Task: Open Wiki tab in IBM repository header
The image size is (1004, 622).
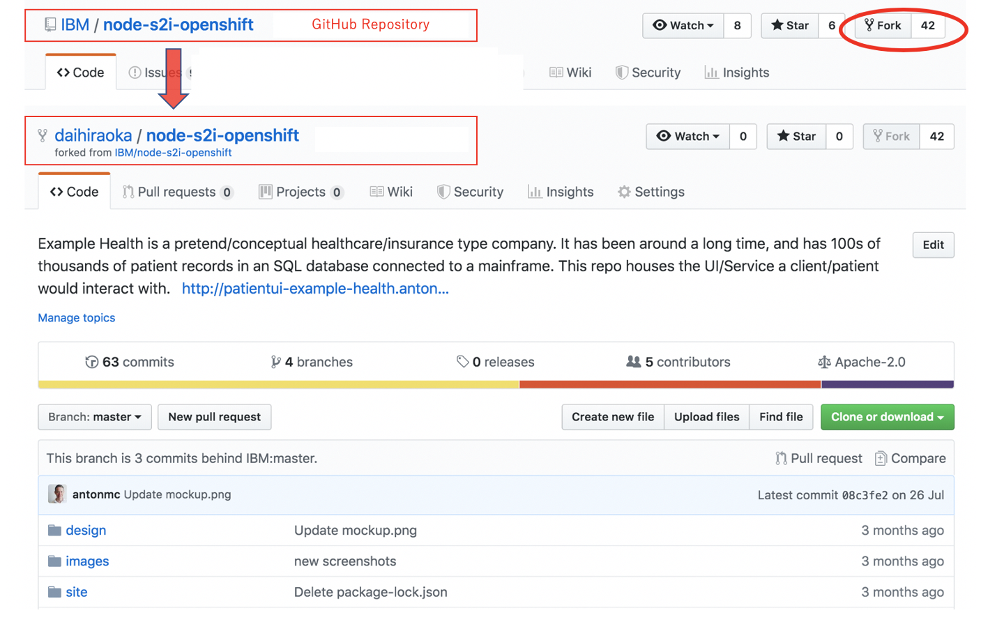Action: [x=570, y=73]
